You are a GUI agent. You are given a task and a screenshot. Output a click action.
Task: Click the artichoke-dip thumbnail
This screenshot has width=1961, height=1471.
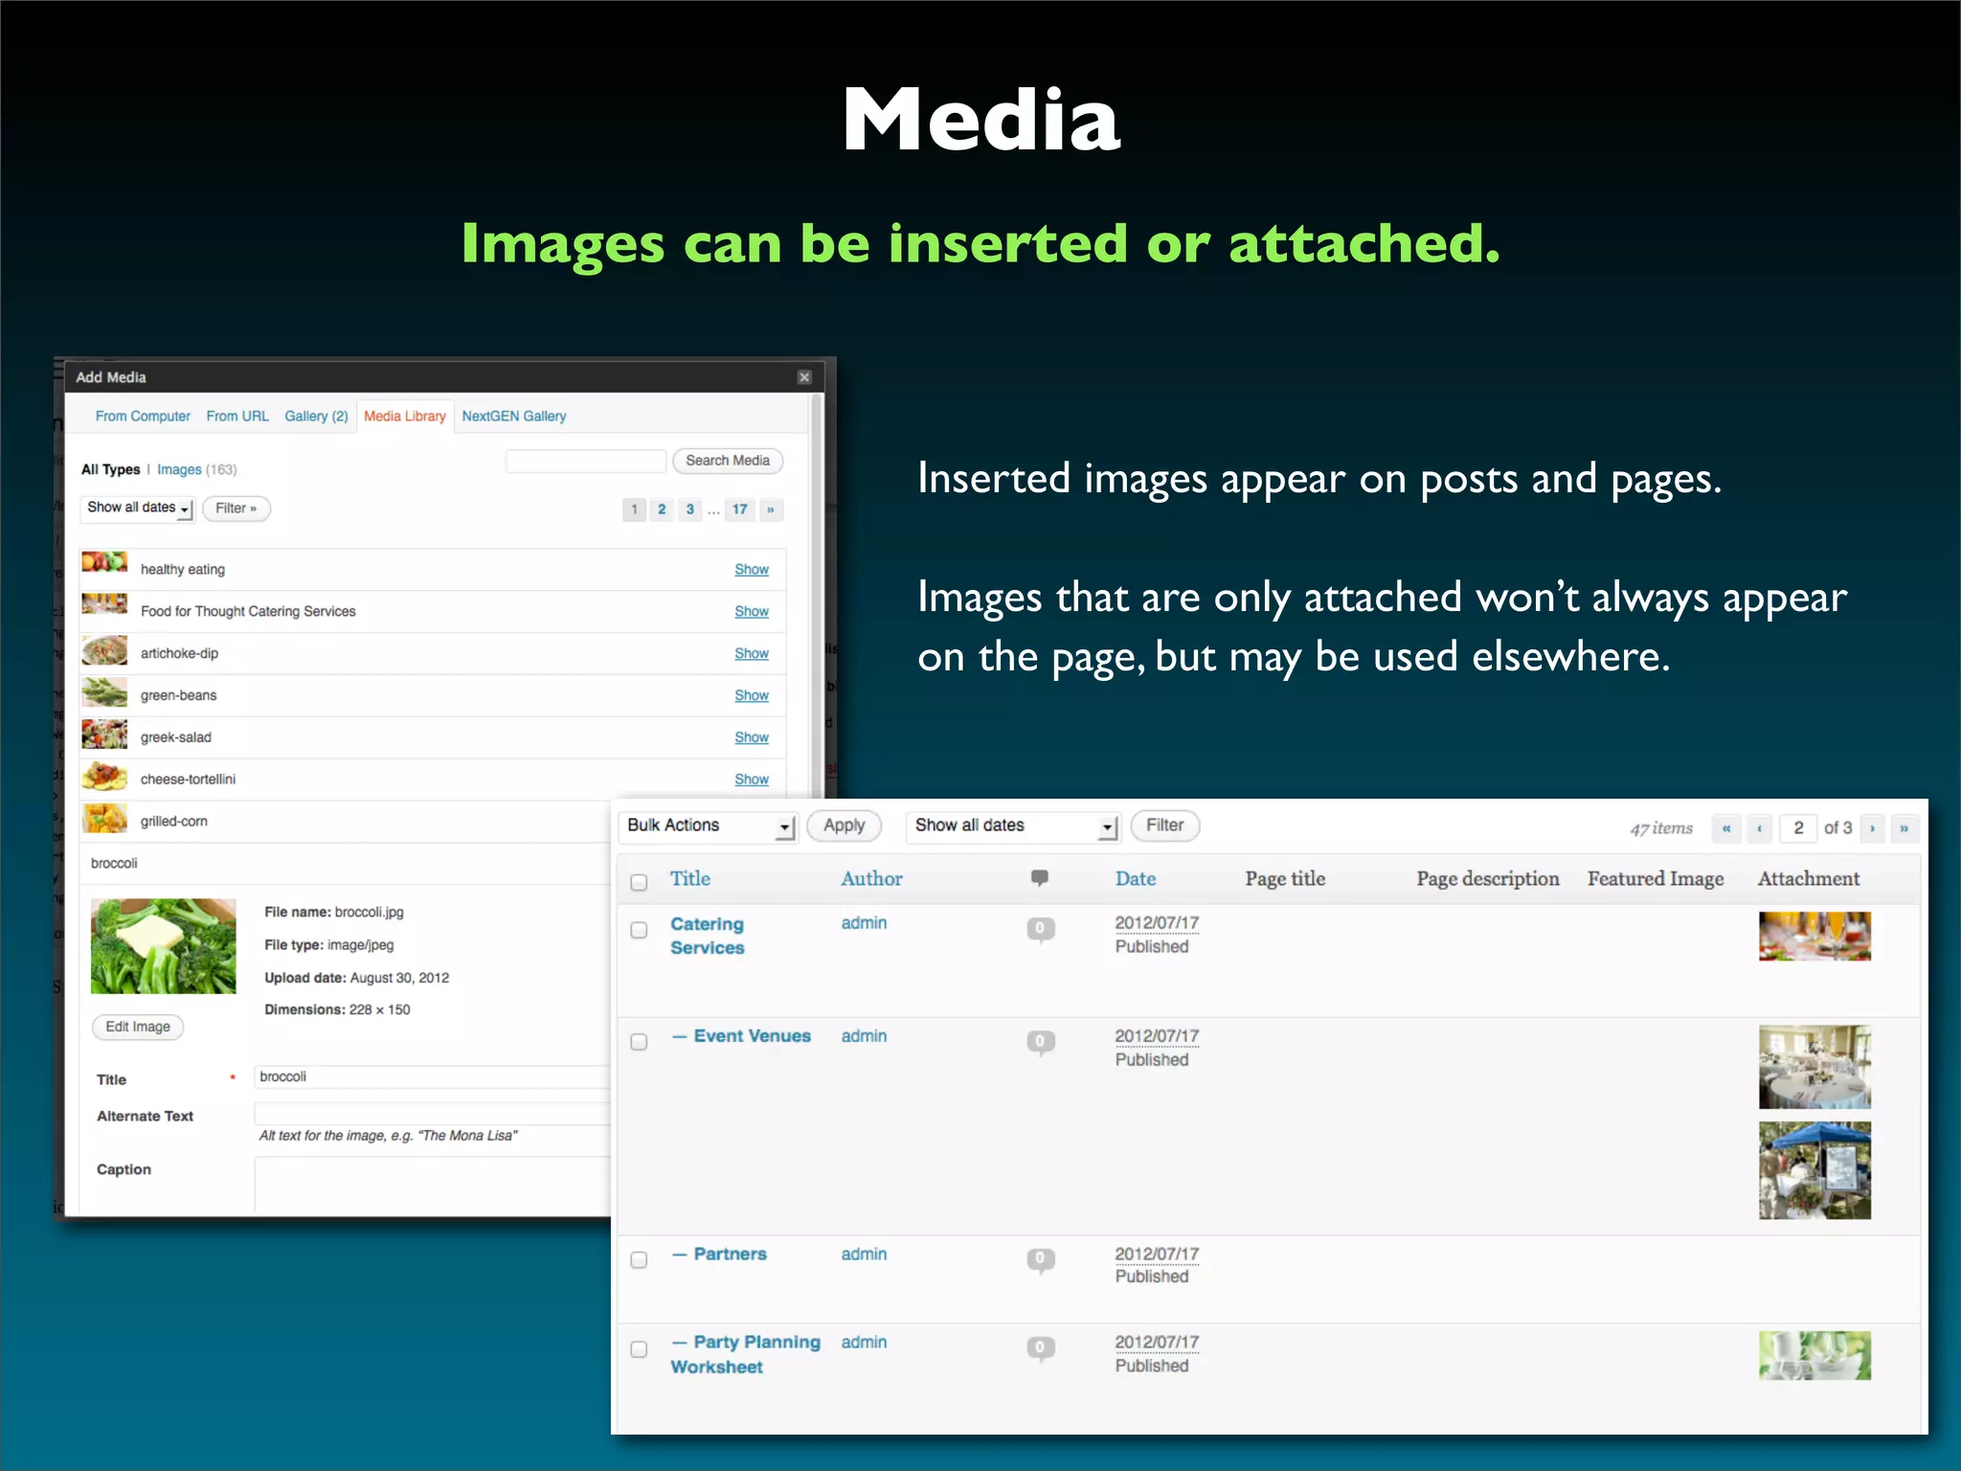tap(104, 650)
